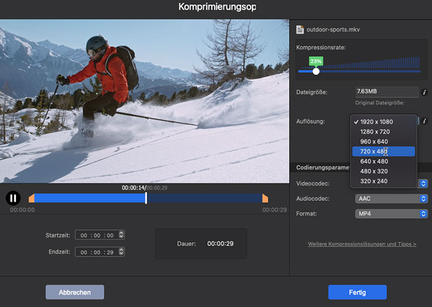Select resolution 1920 x 1080

click(383, 122)
